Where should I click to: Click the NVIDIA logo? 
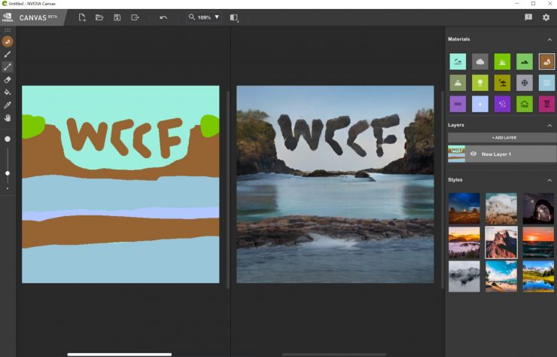[8, 17]
